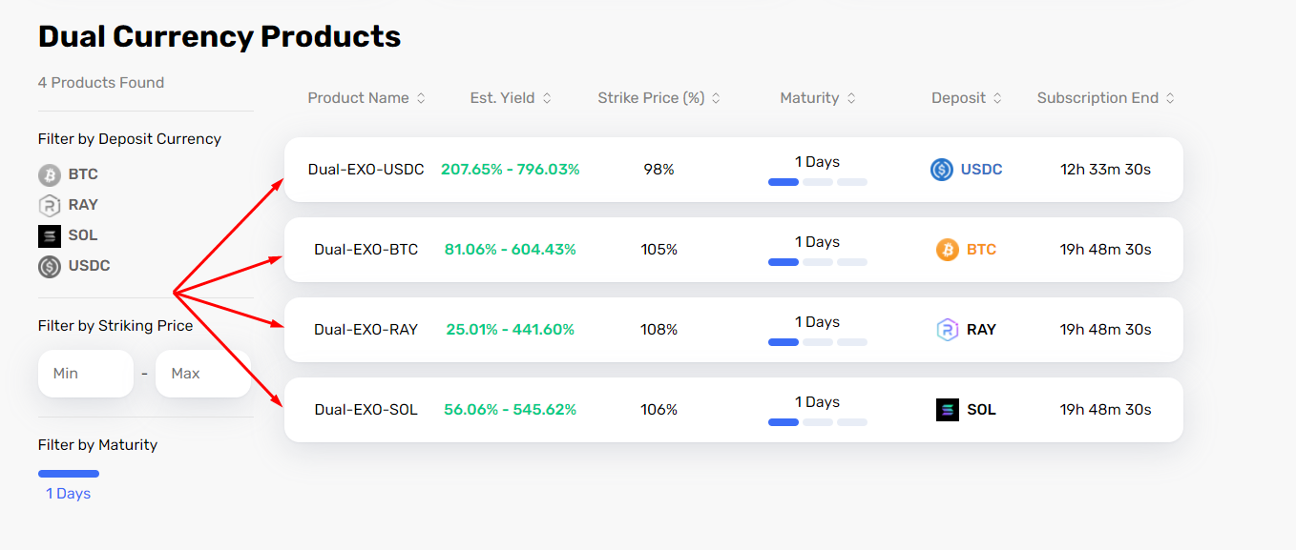Sort by Maturity column header
The height and width of the screenshot is (550, 1296).
[x=818, y=98]
